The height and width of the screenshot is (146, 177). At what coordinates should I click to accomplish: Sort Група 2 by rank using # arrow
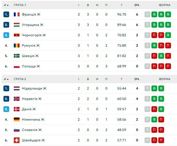pyautogui.click(x=6, y=79)
